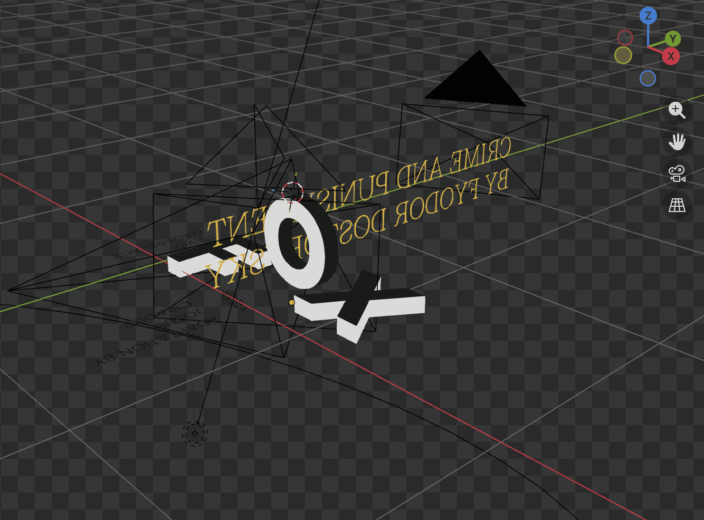The width and height of the screenshot is (704, 520).
Task: Activate the pan hand viewport button
Action: 677,142
